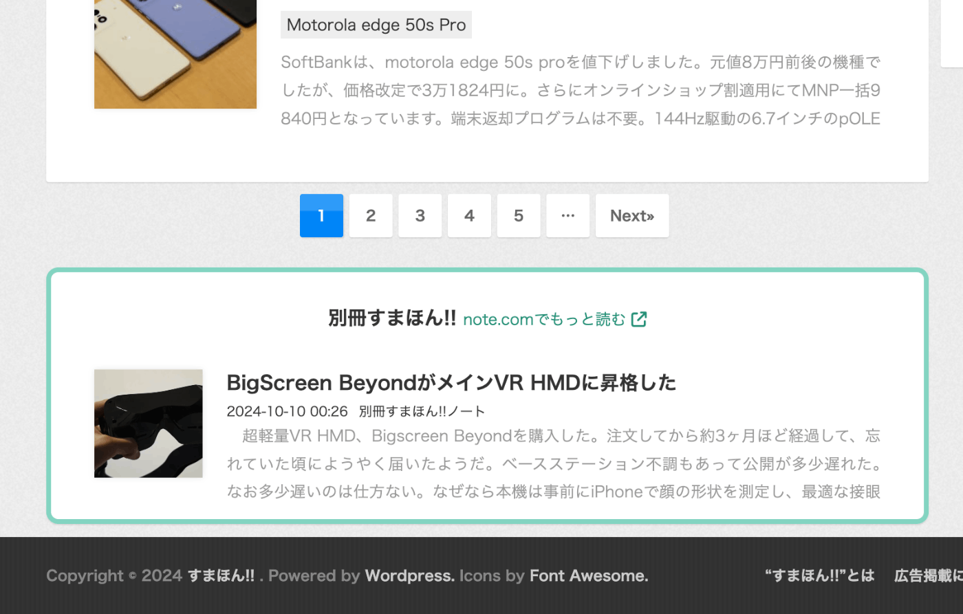Click the ellipsis pagination button
This screenshot has width=963, height=614.
click(x=568, y=216)
